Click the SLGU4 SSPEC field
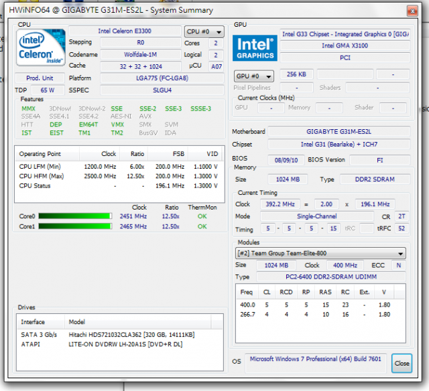The width and height of the screenshot is (429, 391). pos(162,90)
